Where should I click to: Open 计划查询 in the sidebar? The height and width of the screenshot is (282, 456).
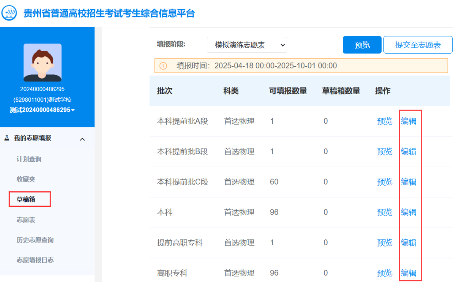29,159
